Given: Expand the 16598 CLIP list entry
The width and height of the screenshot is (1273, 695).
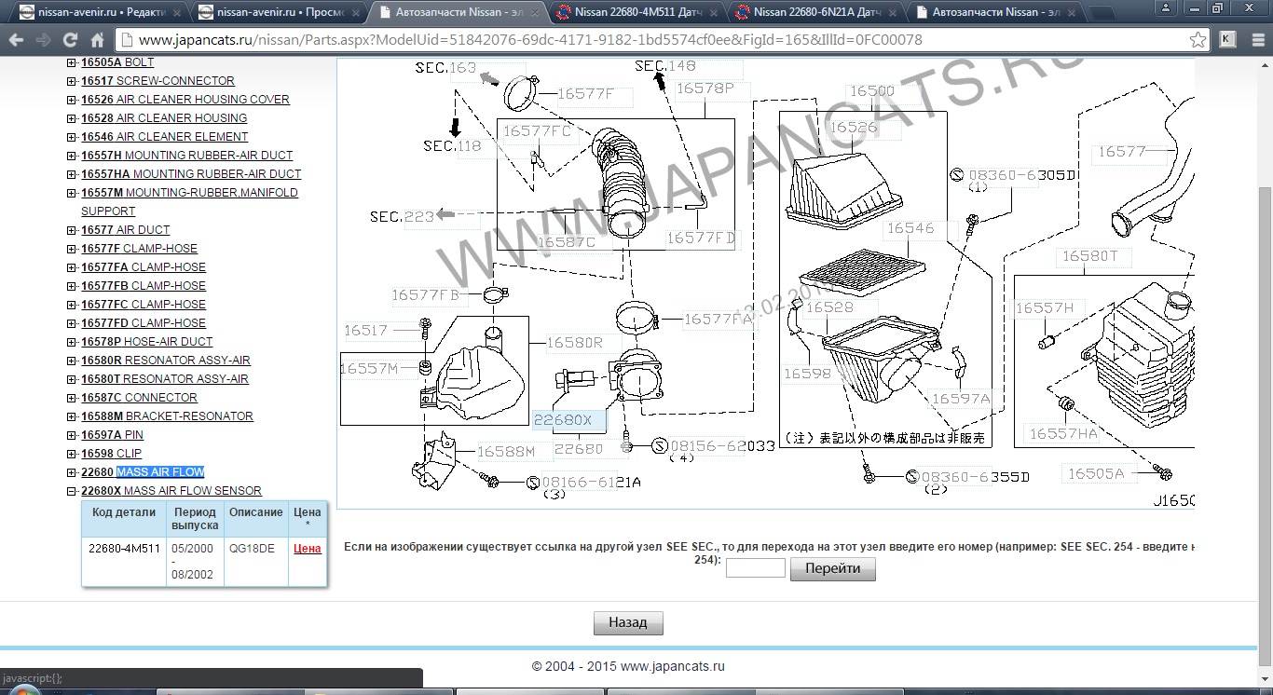Looking at the screenshot, I should (72, 454).
